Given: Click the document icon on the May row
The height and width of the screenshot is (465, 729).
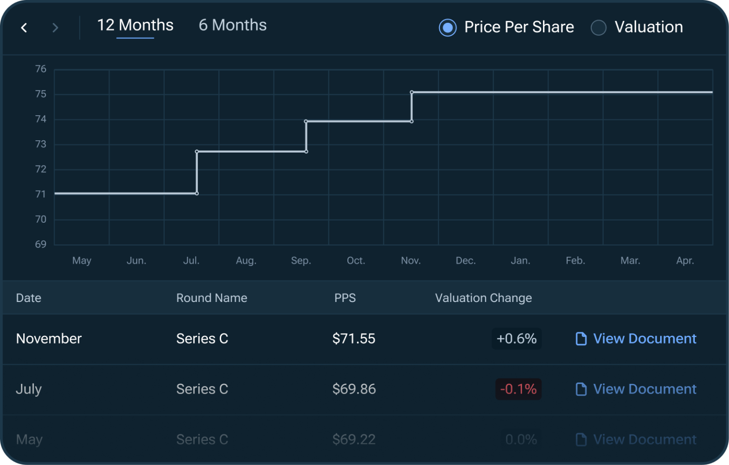Looking at the screenshot, I should pos(580,439).
